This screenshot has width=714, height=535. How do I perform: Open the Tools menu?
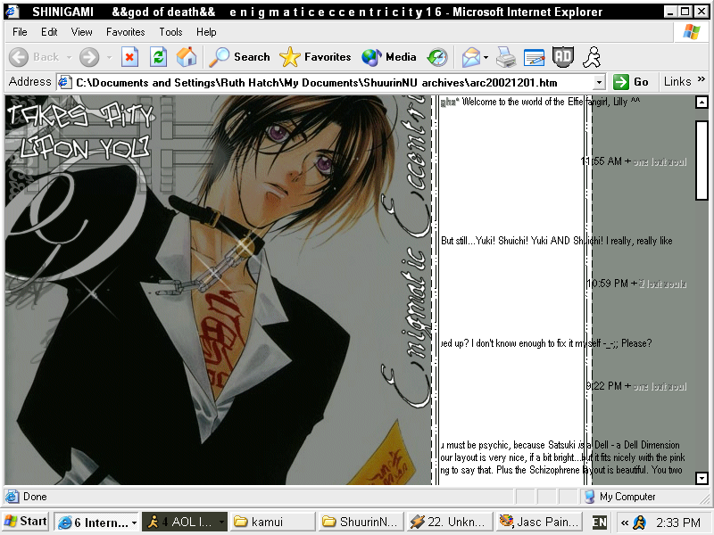(170, 32)
